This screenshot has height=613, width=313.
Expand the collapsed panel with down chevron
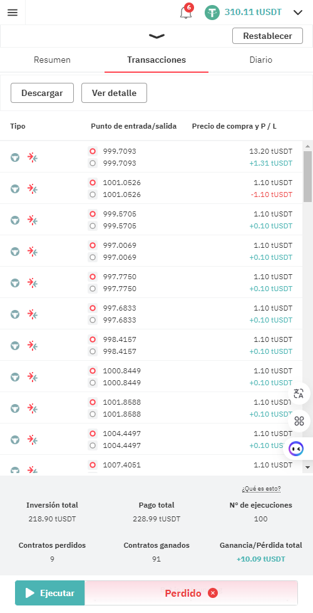click(156, 36)
